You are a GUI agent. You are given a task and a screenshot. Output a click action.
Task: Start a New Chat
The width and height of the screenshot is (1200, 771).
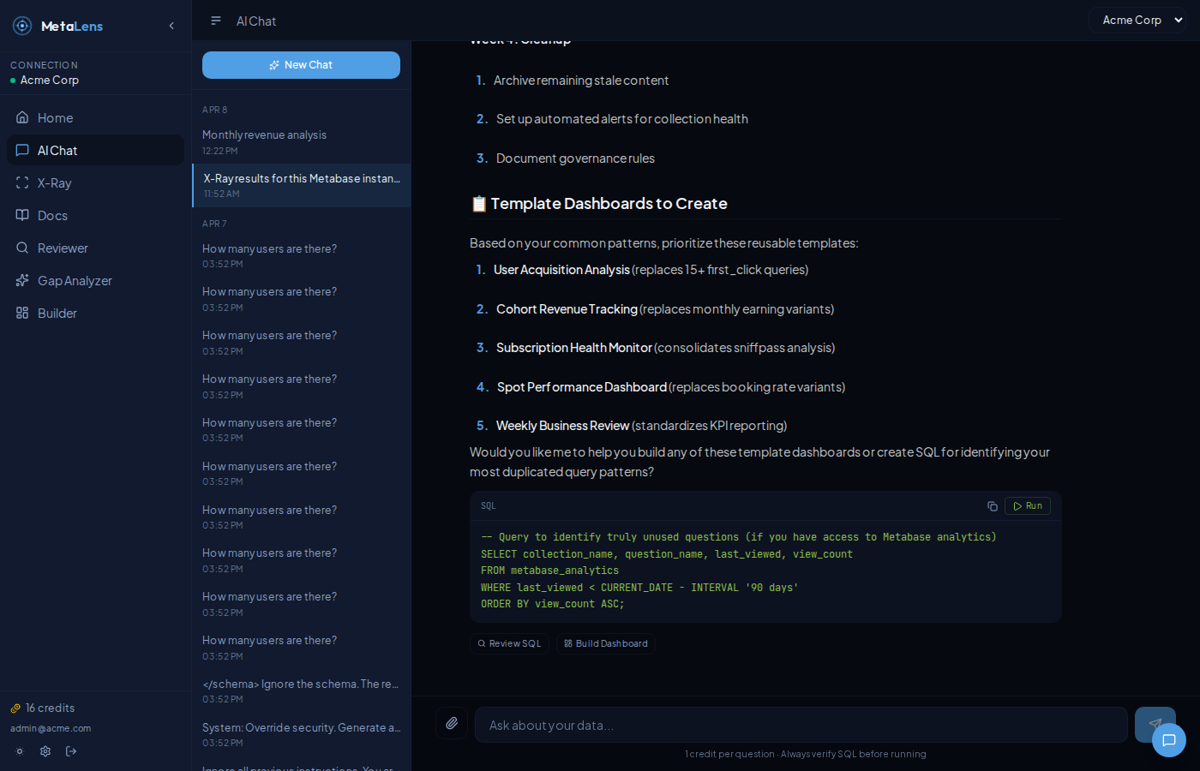pos(301,64)
